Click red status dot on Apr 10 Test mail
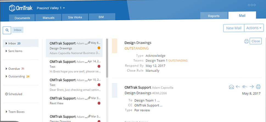The height and width of the screenshot is (122, 266). 99,85
